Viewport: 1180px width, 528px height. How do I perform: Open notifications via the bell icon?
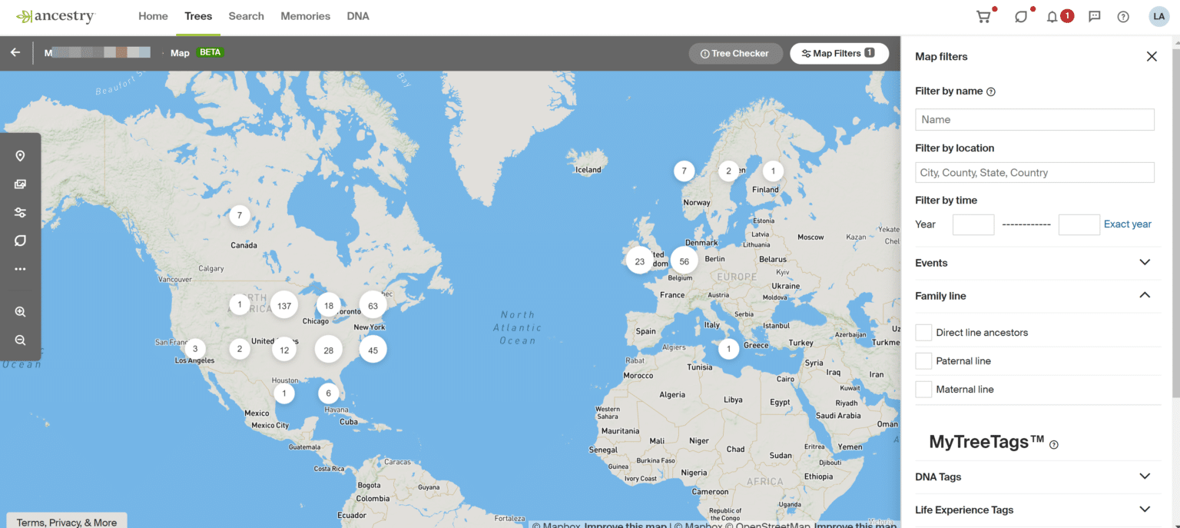[x=1052, y=15]
